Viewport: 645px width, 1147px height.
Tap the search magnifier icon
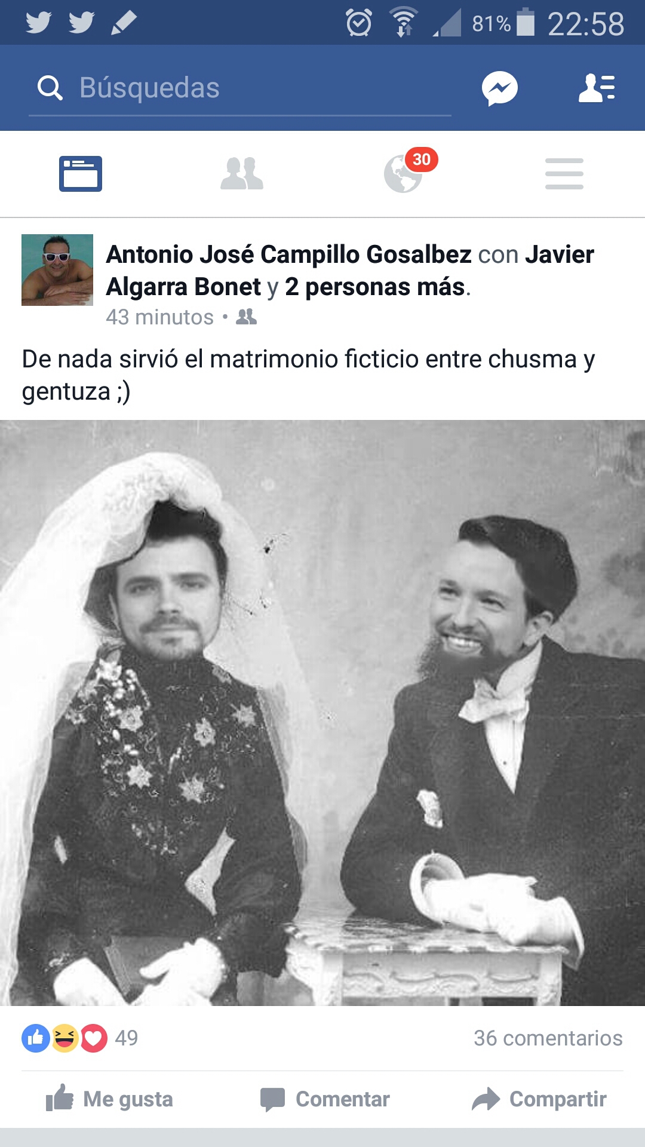pos(50,88)
